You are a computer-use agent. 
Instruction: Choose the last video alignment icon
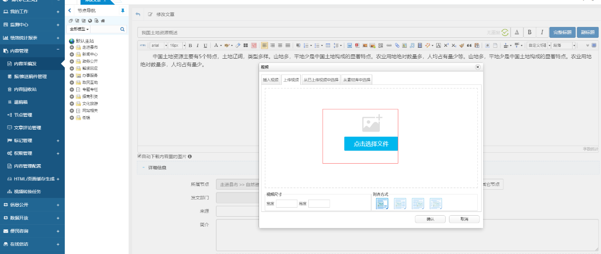coord(436,204)
